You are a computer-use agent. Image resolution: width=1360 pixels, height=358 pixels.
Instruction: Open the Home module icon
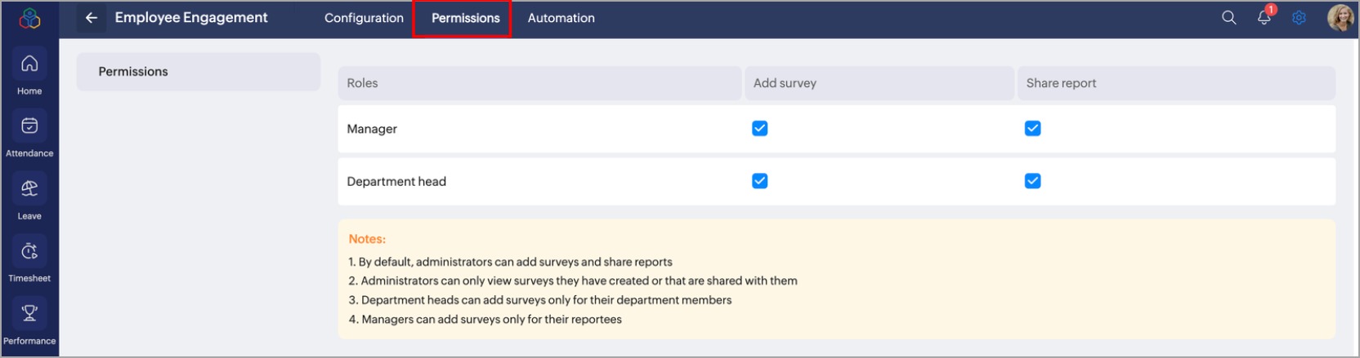29,64
